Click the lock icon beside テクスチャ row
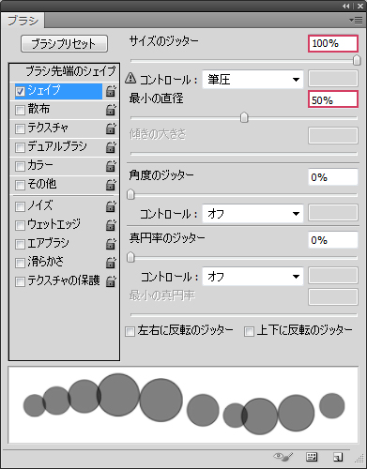This screenshot has width=367, height=469. pyautogui.click(x=111, y=129)
